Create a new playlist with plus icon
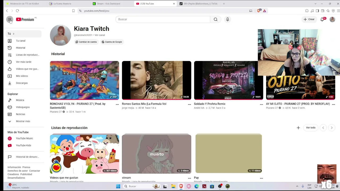 click(298, 128)
